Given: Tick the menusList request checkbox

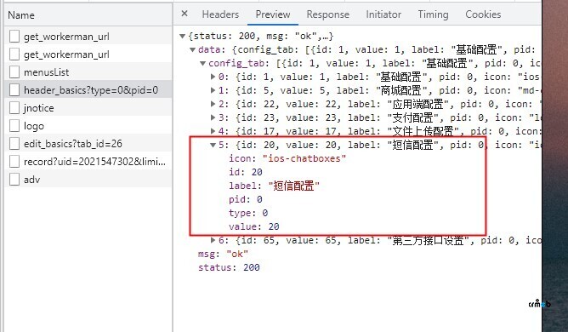Looking at the screenshot, I should tap(14, 72).
